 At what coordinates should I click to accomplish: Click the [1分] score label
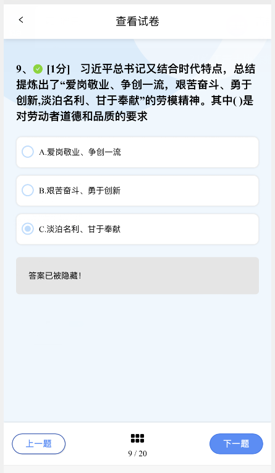(58, 69)
